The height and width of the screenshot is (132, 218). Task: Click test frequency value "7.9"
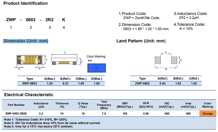point(104,114)
